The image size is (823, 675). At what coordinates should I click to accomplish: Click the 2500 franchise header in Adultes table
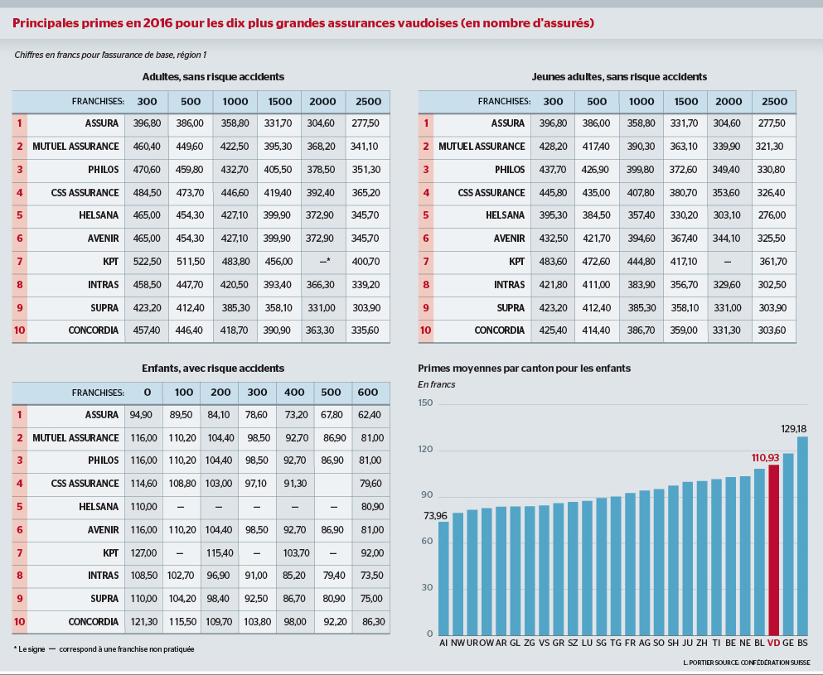368,102
